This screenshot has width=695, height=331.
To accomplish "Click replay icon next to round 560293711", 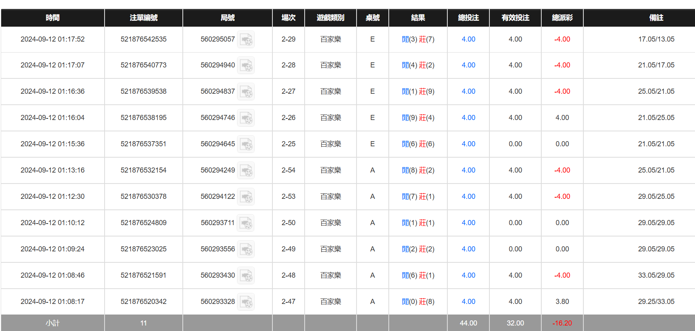I will point(246,223).
